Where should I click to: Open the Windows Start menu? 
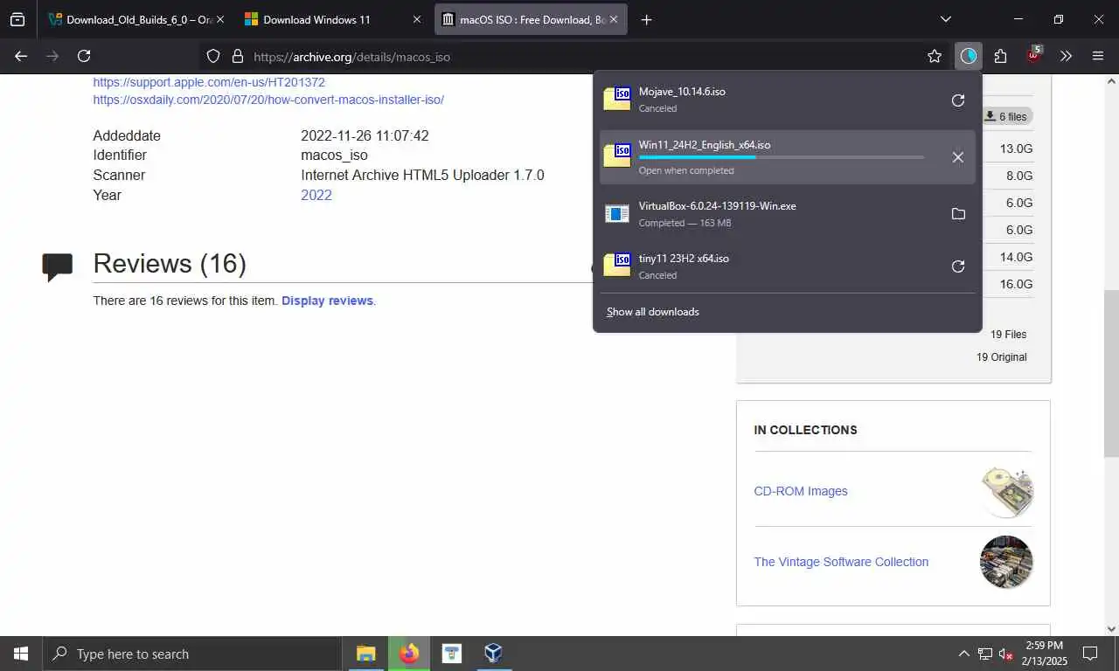[x=21, y=654]
